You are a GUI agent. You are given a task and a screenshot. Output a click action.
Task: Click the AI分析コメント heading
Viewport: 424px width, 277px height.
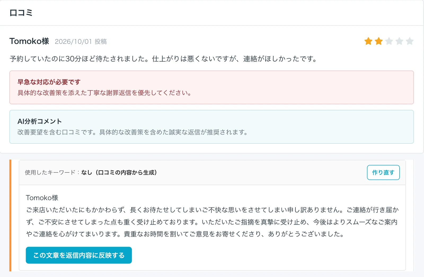[39, 121]
